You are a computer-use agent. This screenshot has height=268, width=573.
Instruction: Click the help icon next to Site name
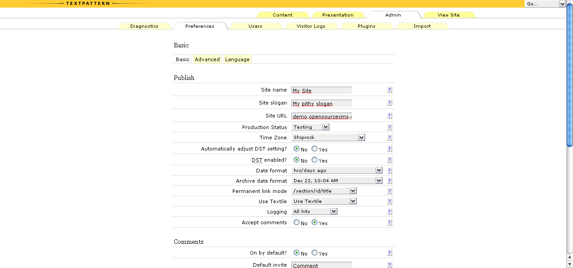point(389,90)
